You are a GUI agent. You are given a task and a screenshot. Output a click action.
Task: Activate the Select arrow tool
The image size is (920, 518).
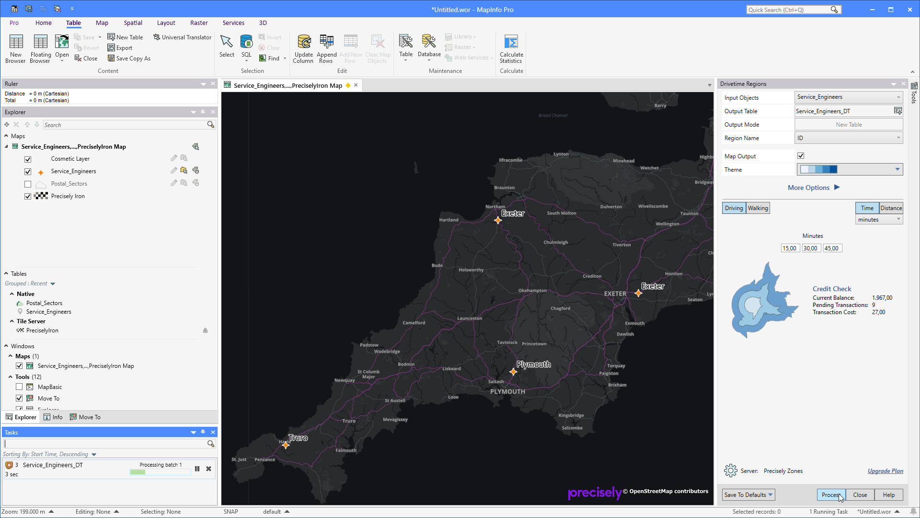pos(227,47)
